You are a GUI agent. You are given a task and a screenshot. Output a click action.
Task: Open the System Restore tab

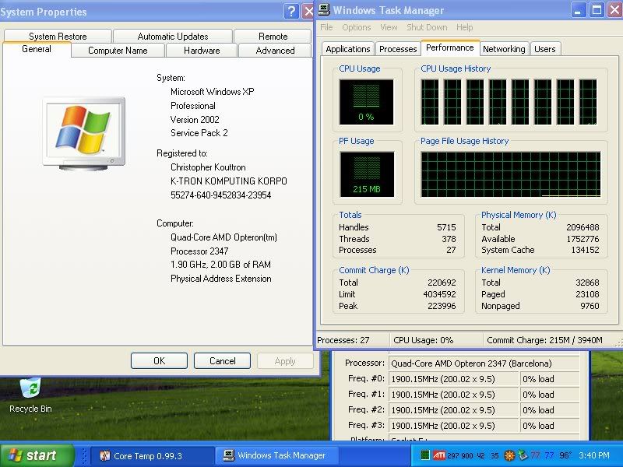click(58, 36)
